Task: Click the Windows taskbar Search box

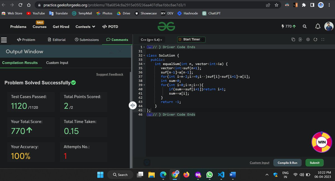Action: [120, 175]
